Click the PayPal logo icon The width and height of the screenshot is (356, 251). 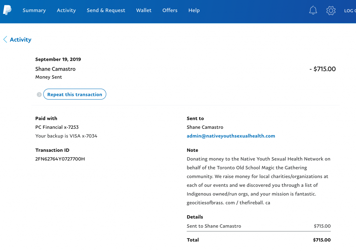(x=7, y=10)
